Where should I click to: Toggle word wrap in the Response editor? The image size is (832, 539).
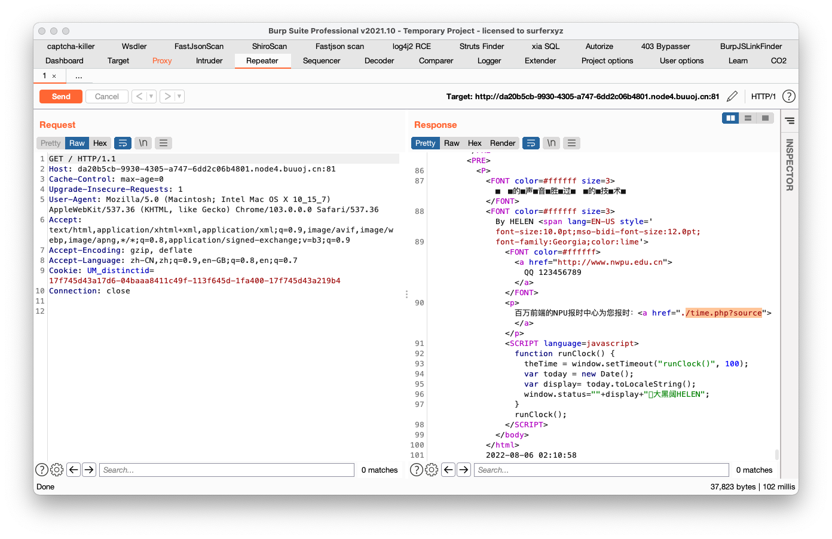[x=531, y=143]
